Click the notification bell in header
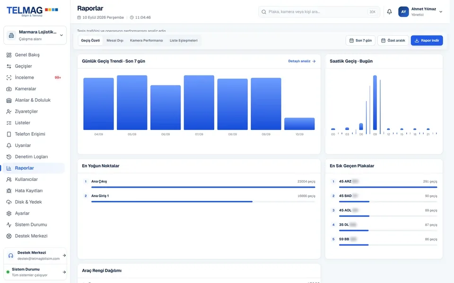The height and width of the screenshot is (283, 454). click(x=389, y=12)
